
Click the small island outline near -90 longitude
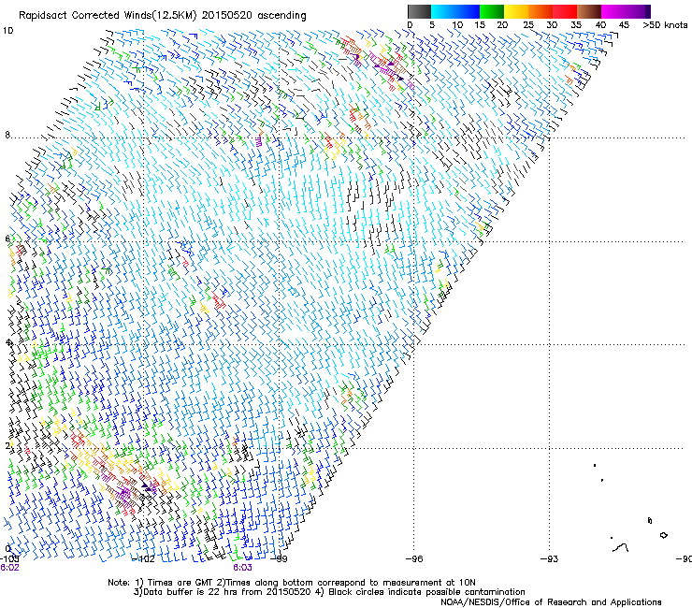[x=663, y=535]
